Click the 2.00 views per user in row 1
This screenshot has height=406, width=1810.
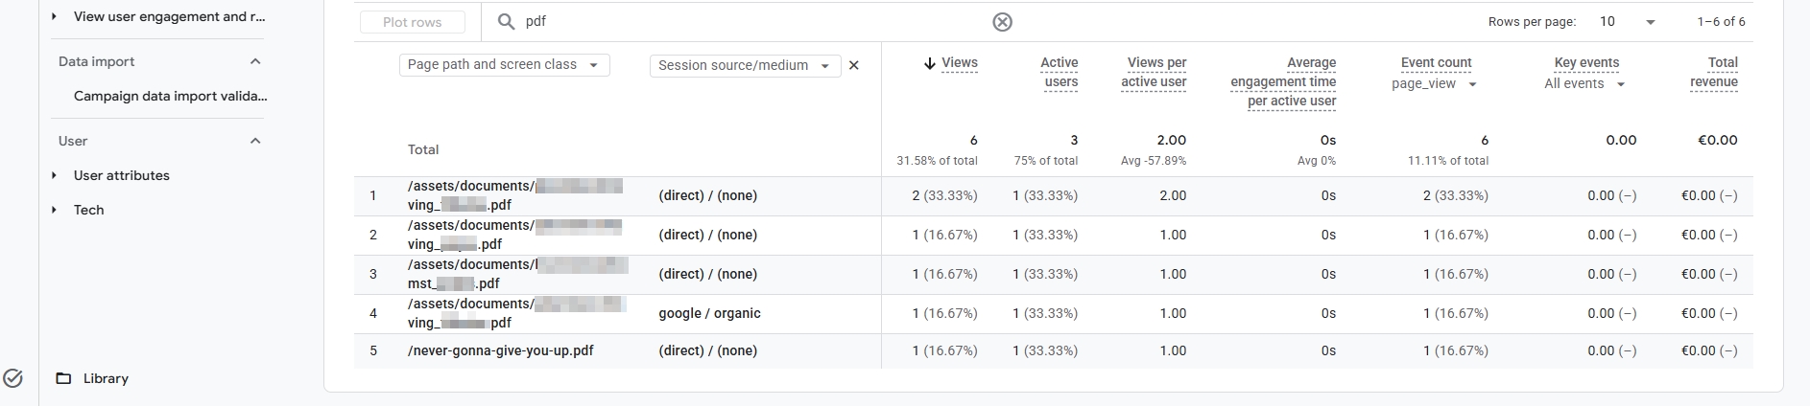pos(1171,195)
